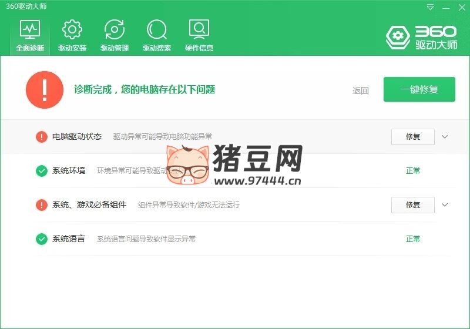
Task: Click 修复 button for 系统、游戏必备组件
Action: click(x=412, y=205)
